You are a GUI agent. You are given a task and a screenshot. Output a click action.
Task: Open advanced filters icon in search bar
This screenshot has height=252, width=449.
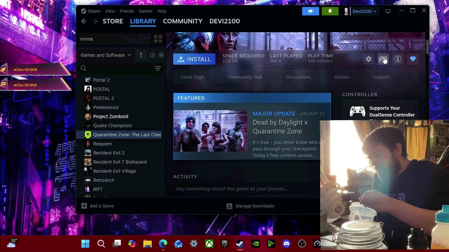click(x=158, y=68)
